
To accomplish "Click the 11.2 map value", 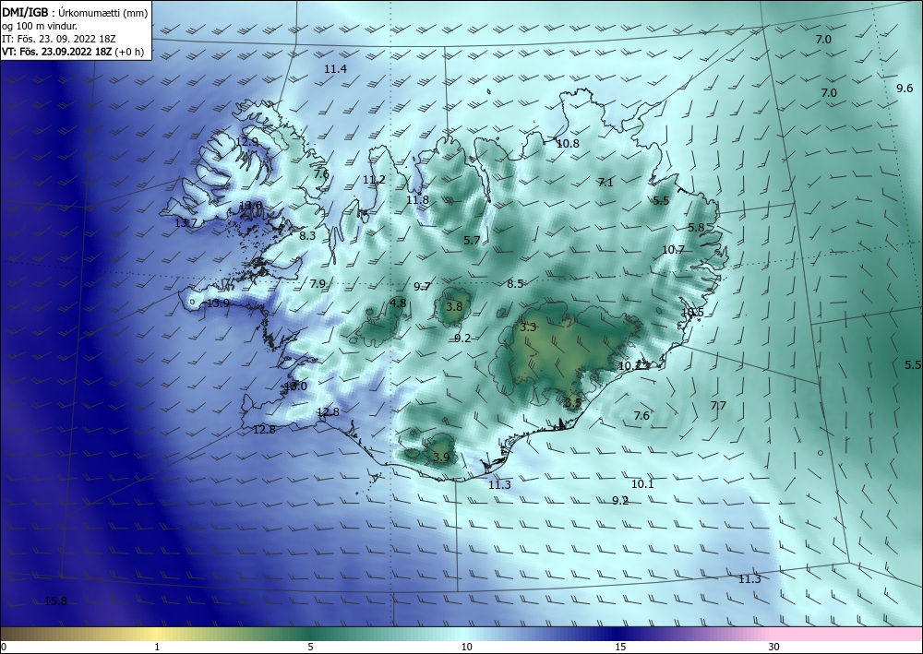I will (374, 179).
